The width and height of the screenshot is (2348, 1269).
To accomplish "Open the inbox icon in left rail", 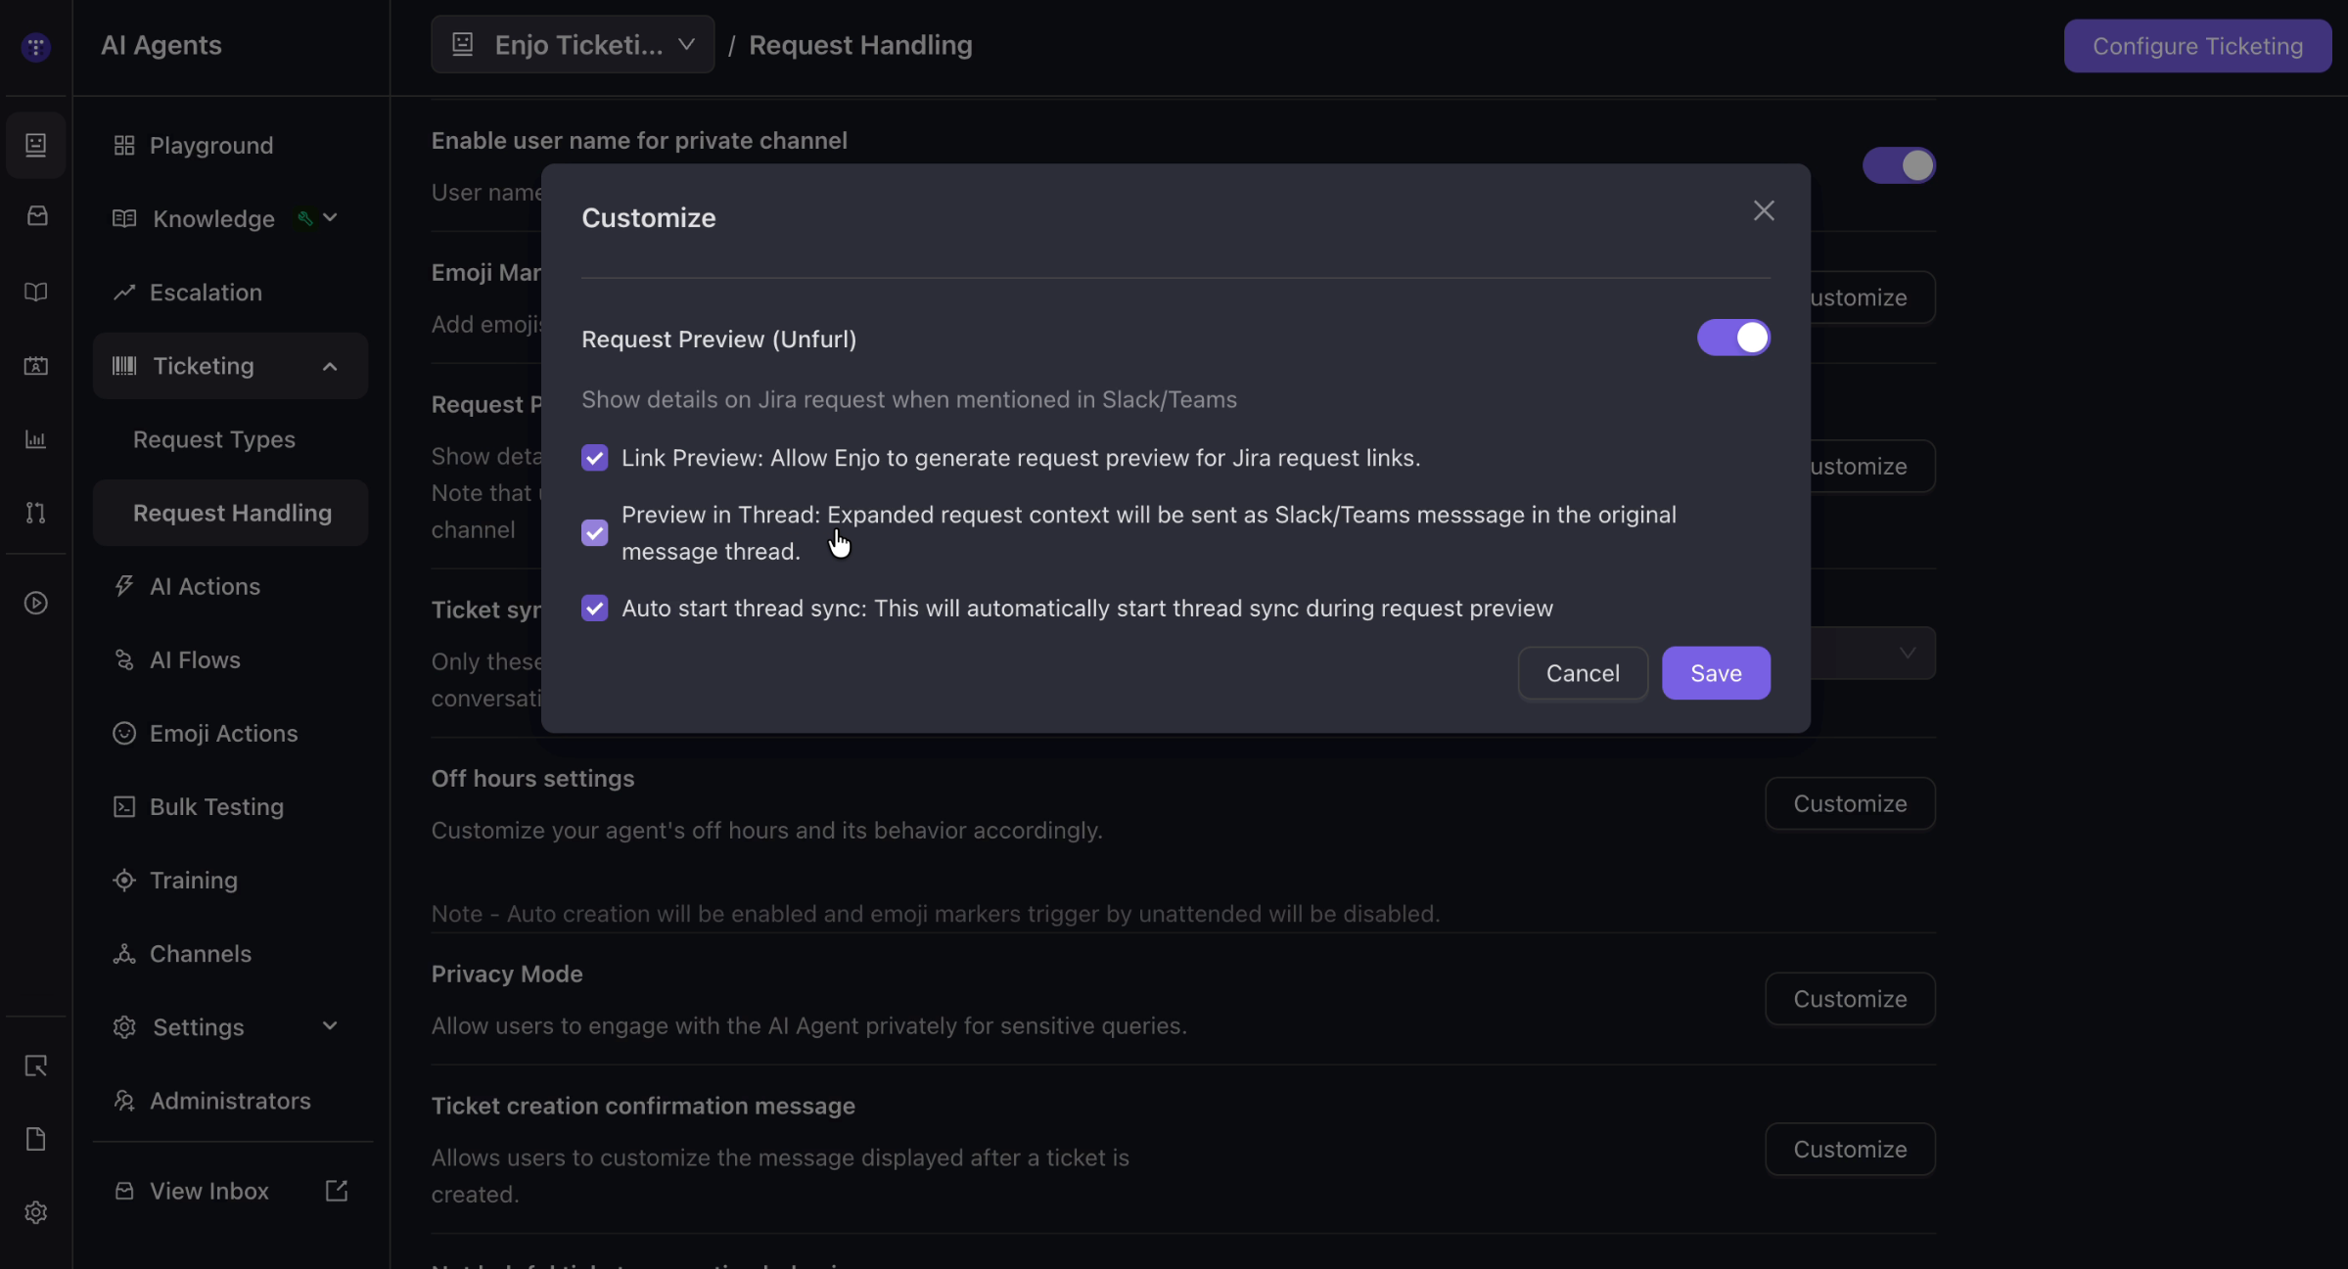I will click(36, 216).
